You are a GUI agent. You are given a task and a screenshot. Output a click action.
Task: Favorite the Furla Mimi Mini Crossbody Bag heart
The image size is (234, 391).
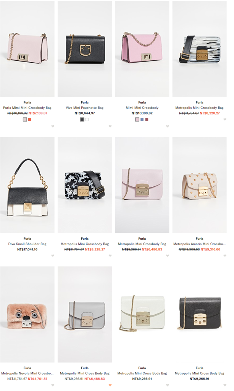(x=53, y=126)
